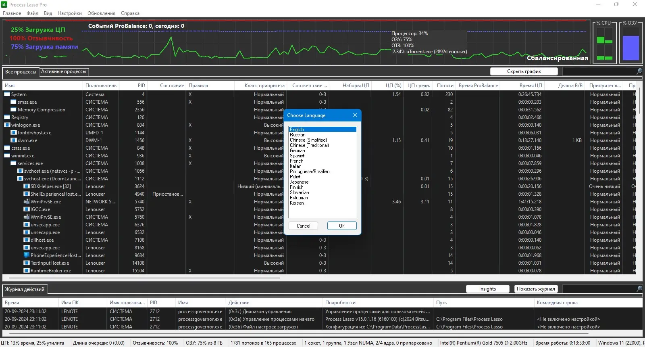645x347 pixels.
Task: Open the Обновления menu
Action: [x=101, y=13]
